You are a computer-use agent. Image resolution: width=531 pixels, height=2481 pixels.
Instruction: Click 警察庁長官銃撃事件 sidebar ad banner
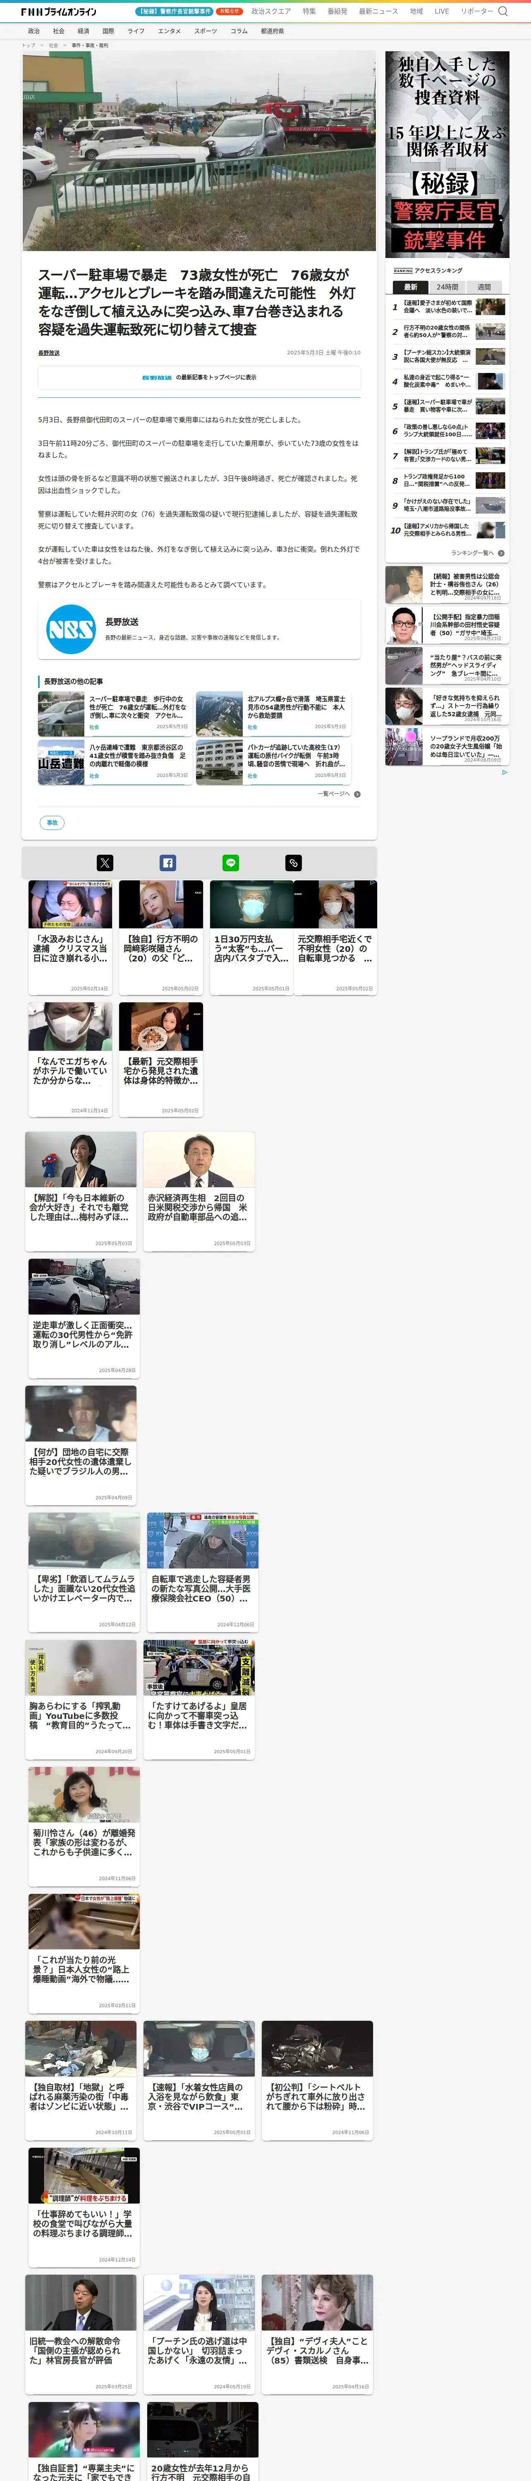coord(447,154)
